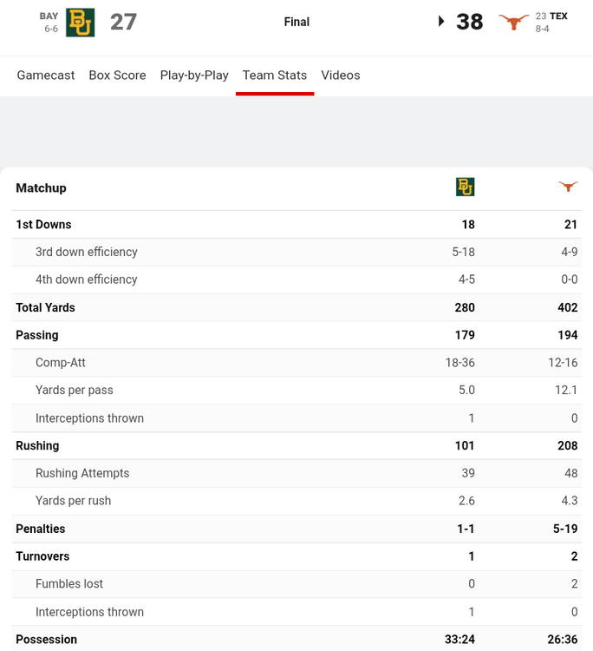This screenshot has width=593, height=651.
Task: Click the Matchup heading
Action: [x=41, y=187]
